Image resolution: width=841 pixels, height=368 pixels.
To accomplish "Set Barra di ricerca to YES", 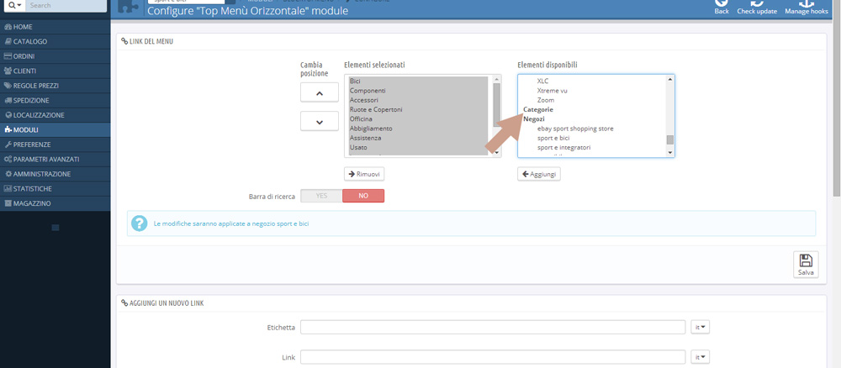I will point(321,196).
